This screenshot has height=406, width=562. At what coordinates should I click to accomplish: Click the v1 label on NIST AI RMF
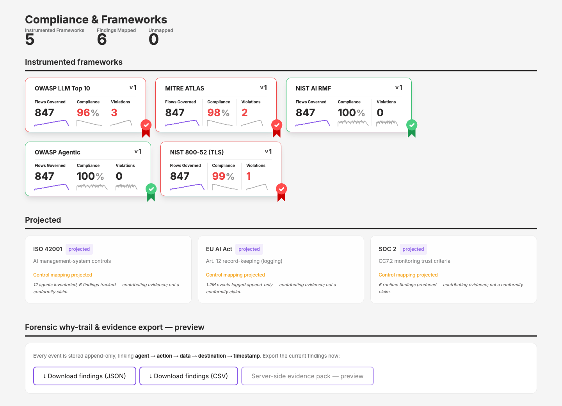click(x=399, y=88)
